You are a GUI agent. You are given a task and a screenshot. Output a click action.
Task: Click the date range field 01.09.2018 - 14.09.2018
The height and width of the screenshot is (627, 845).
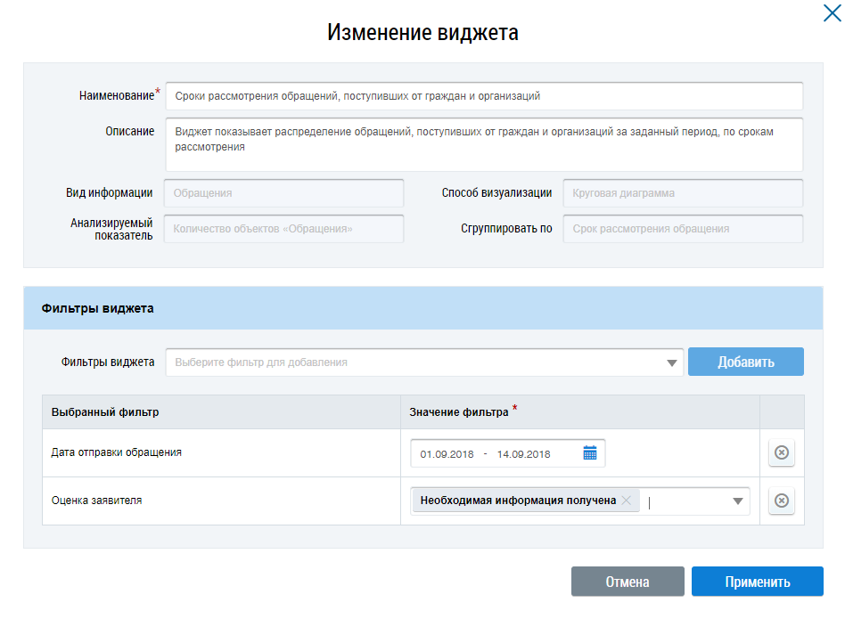tap(496, 453)
